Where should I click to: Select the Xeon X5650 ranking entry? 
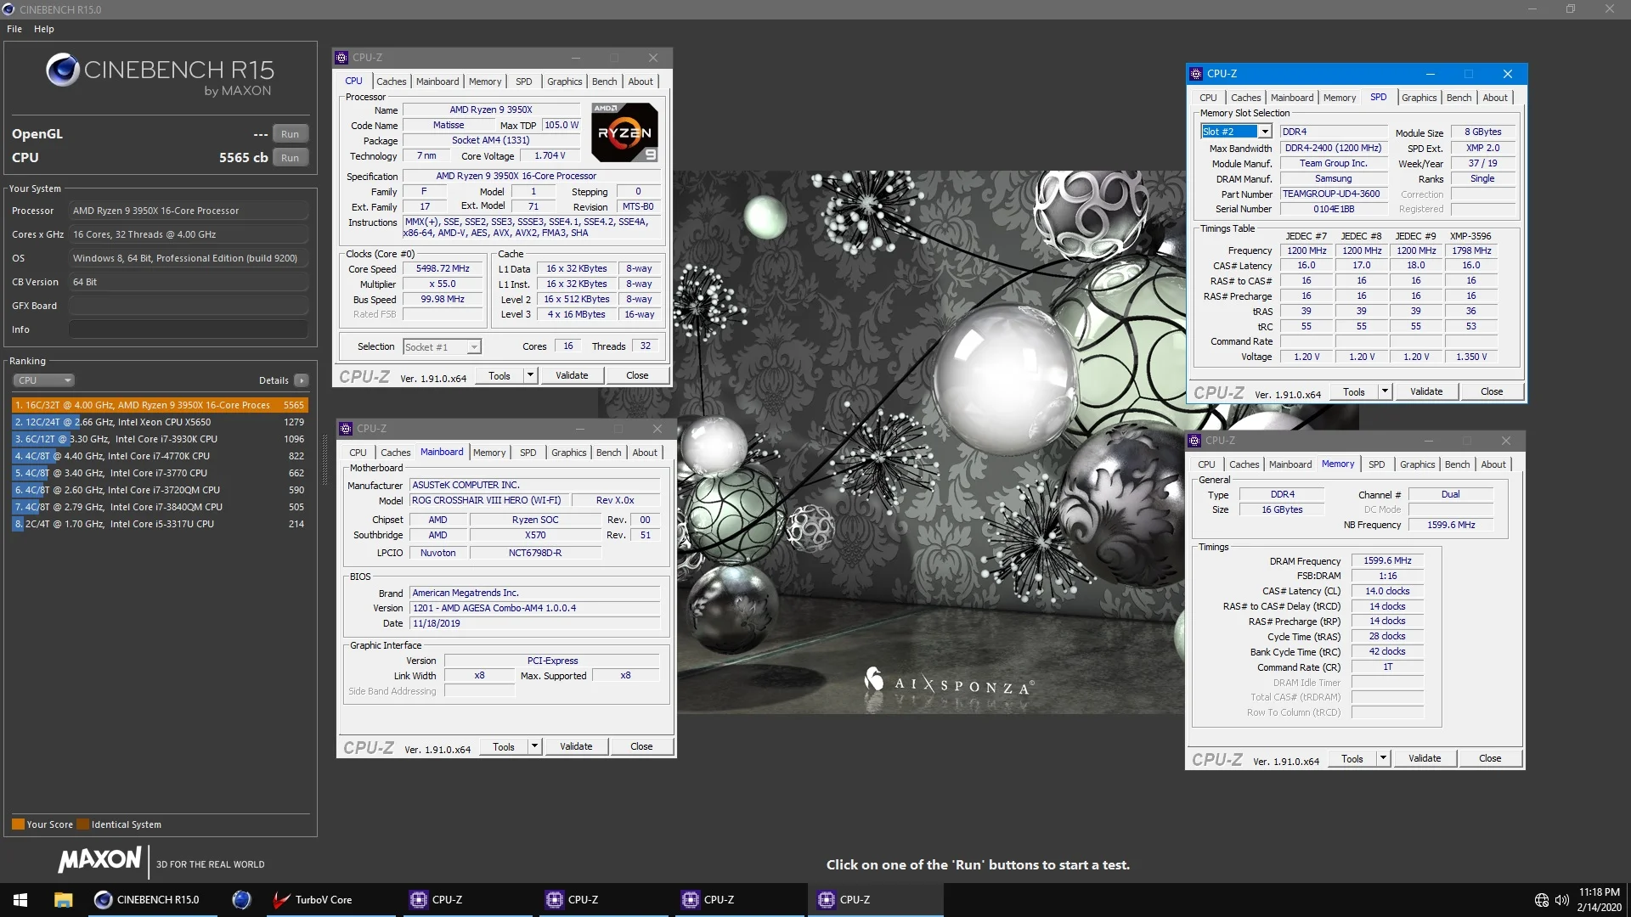pos(160,422)
